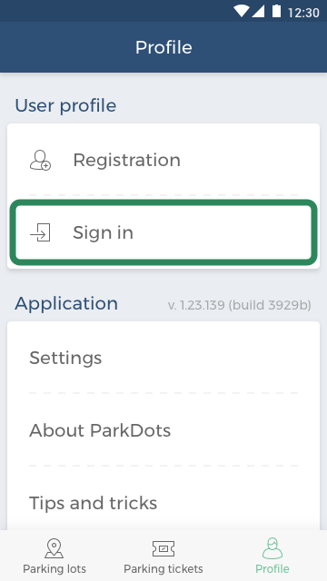Tap the Sign in arrow icon
Screen dimensions: 327x581
(x=40, y=232)
